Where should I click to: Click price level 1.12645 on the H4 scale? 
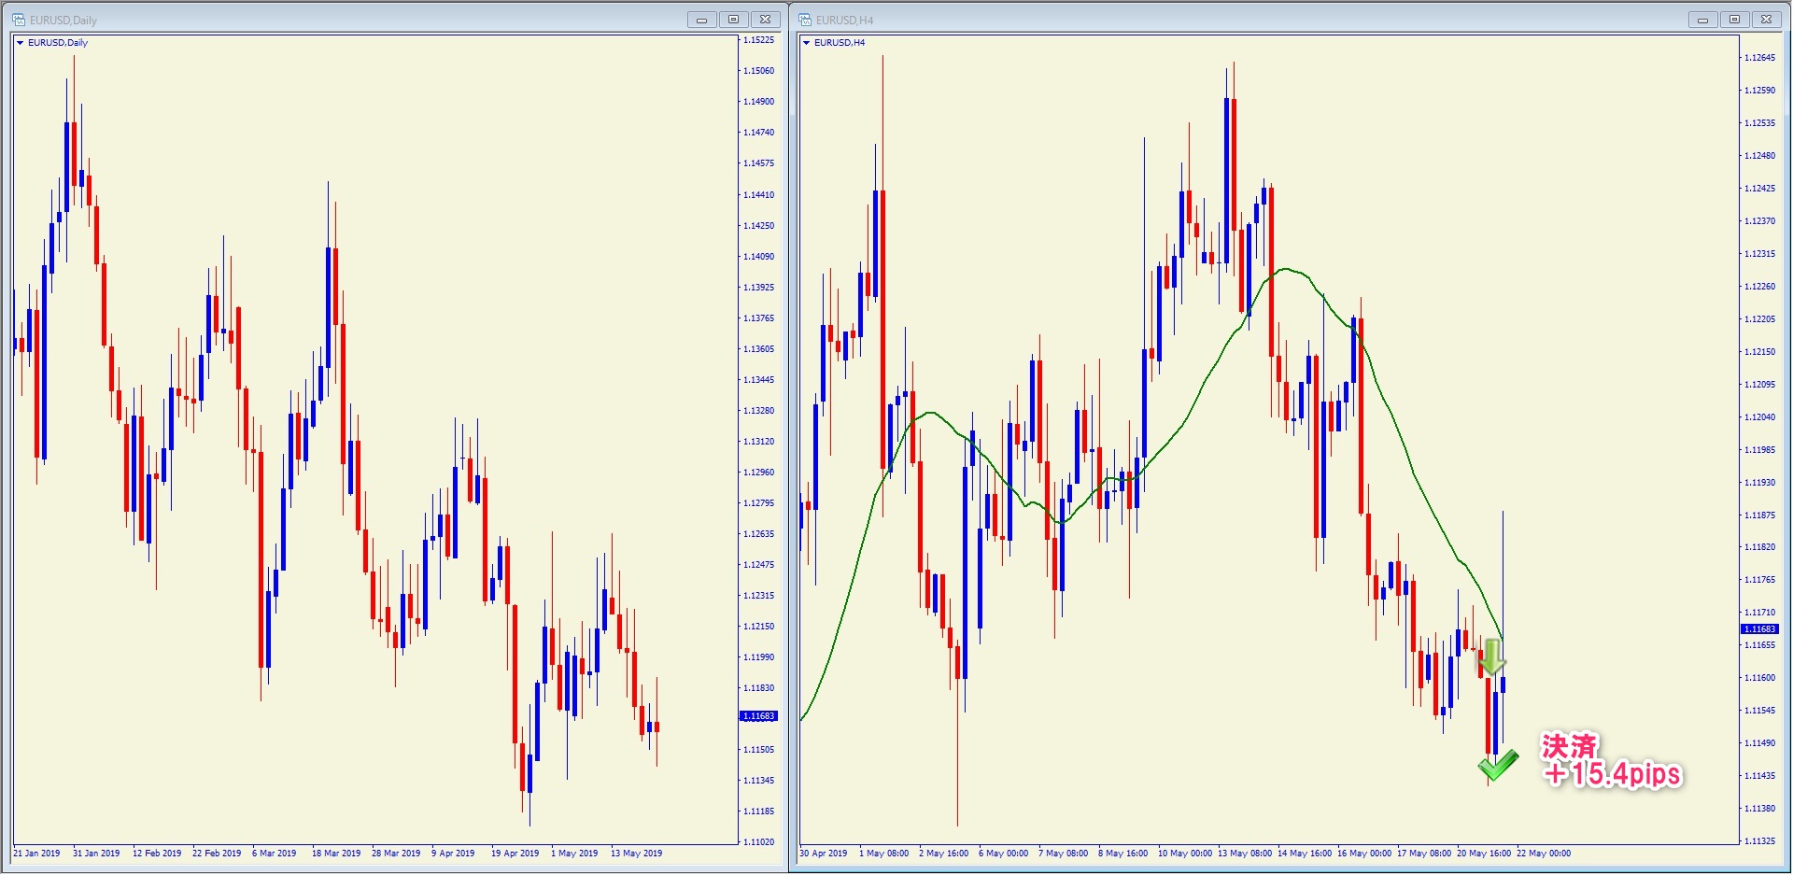click(1760, 58)
